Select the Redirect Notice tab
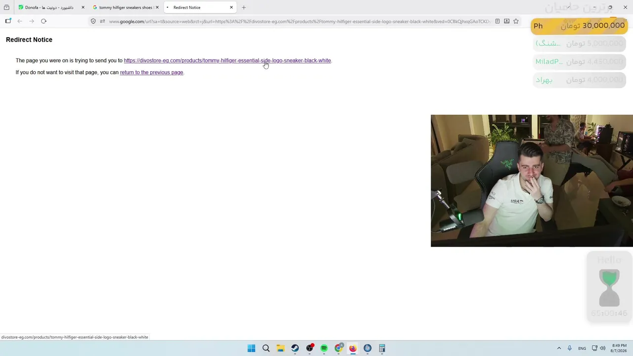 pyautogui.click(x=199, y=7)
